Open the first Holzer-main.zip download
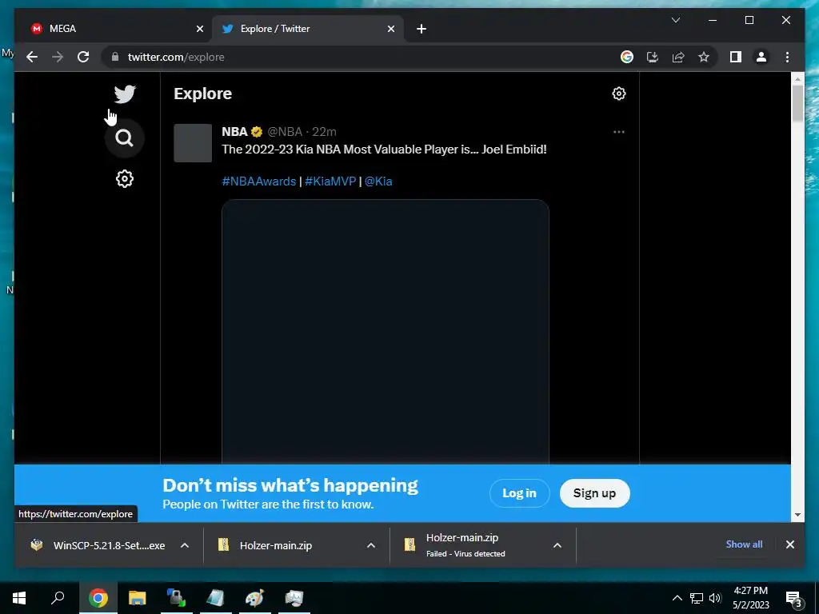Image resolution: width=819 pixels, height=614 pixels. (x=276, y=545)
